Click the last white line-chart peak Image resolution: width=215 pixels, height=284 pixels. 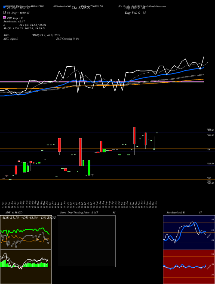(x=204, y=57)
